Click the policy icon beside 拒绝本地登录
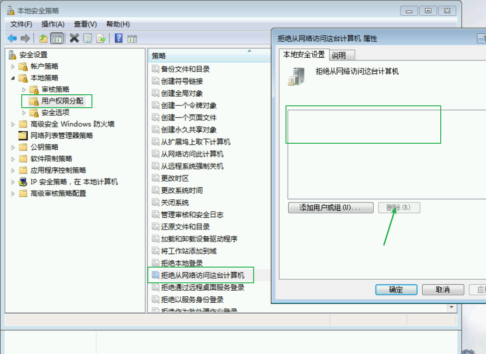 [x=155, y=263]
